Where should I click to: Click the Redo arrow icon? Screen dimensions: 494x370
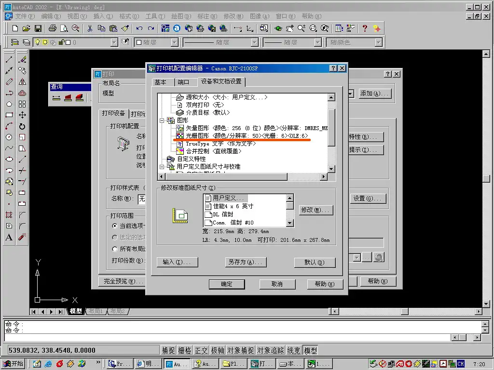click(x=151, y=28)
